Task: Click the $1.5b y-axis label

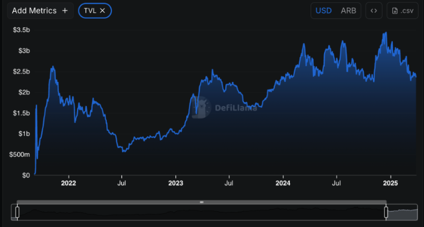Action: 21,113
